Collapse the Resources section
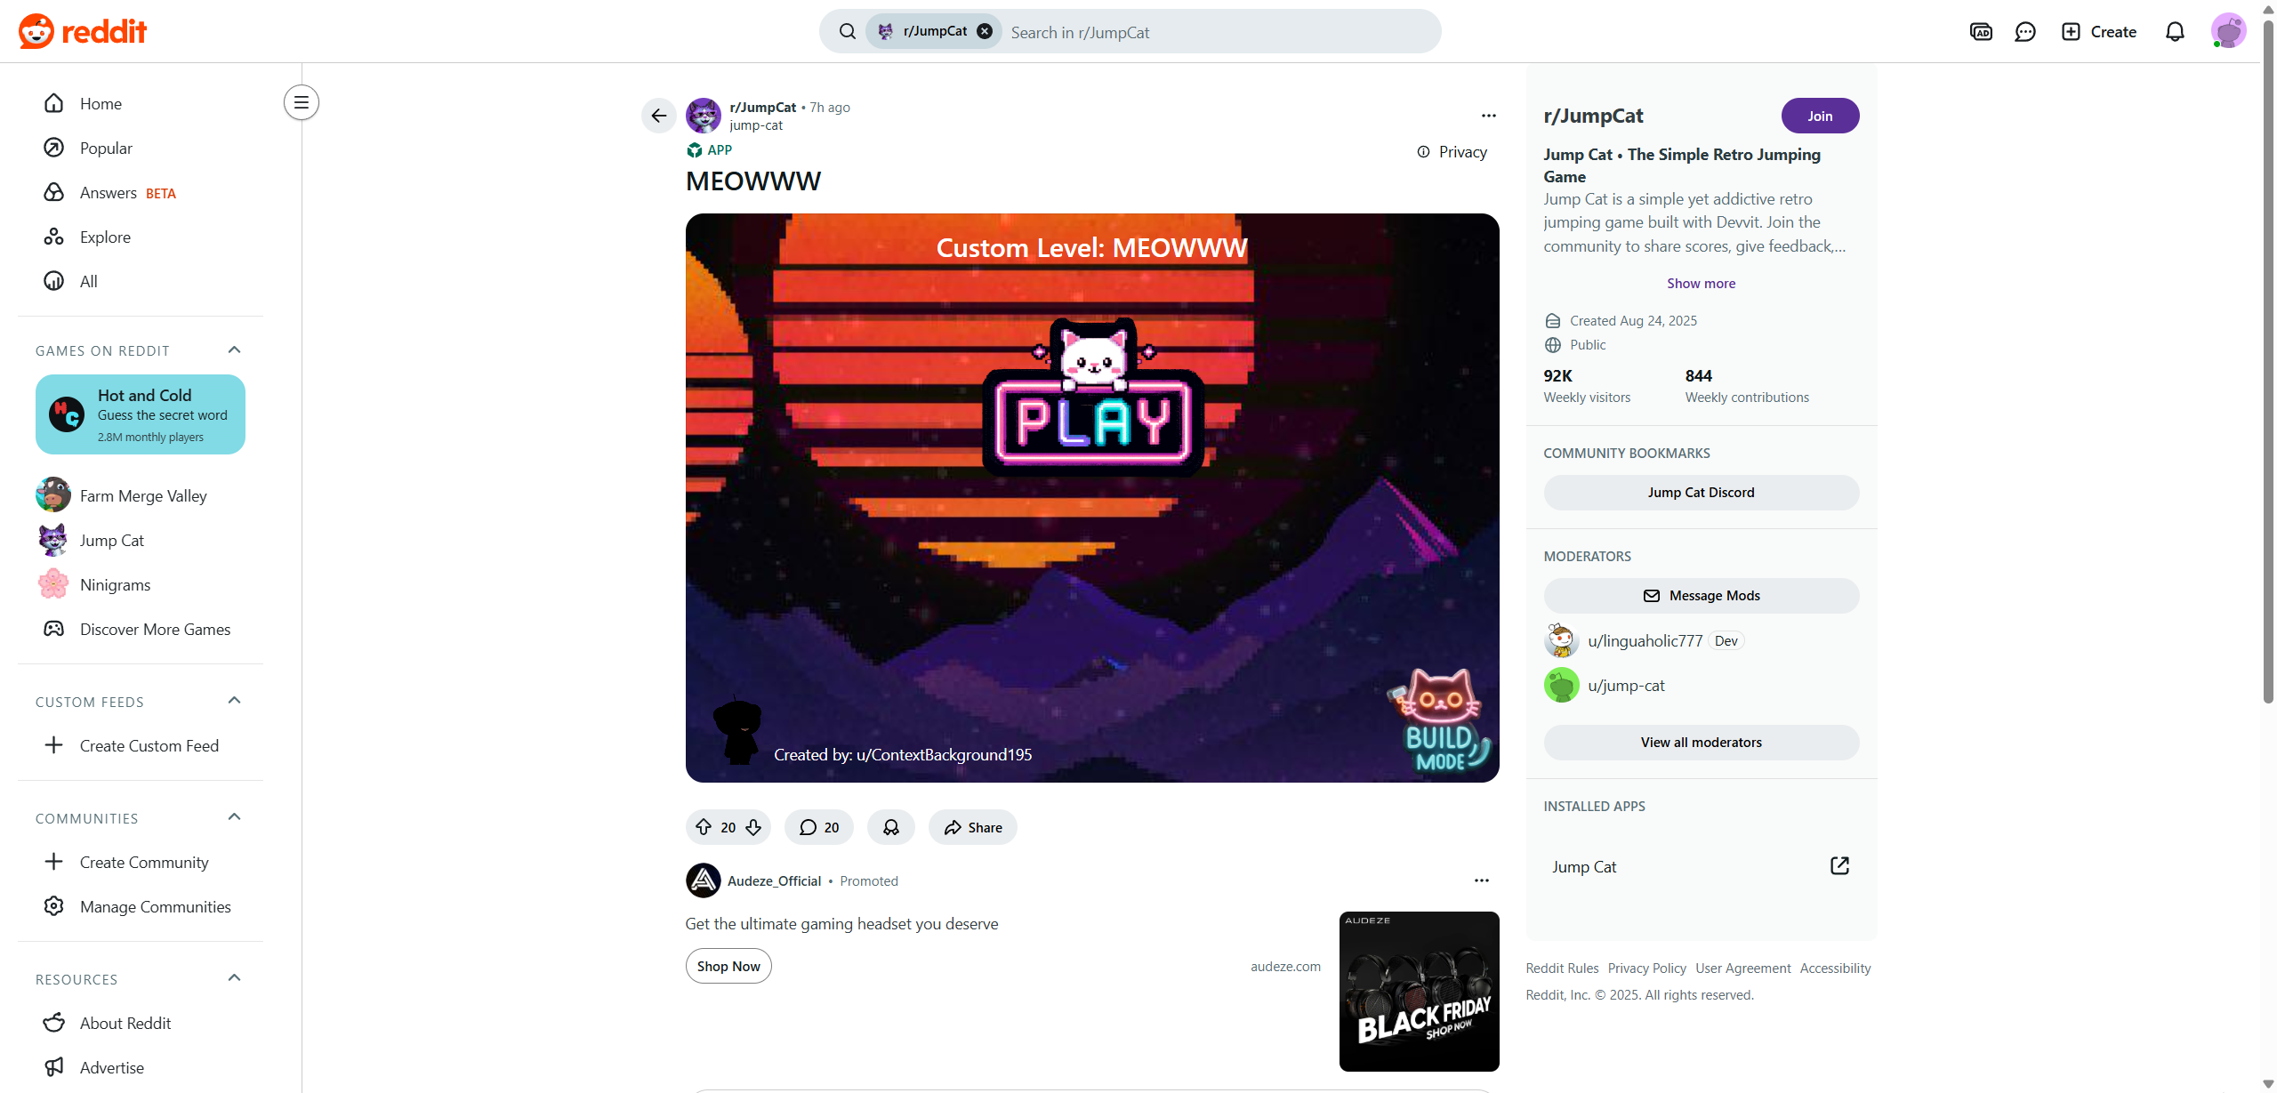Screen dimensions: 2277x1093 (235, 978)
